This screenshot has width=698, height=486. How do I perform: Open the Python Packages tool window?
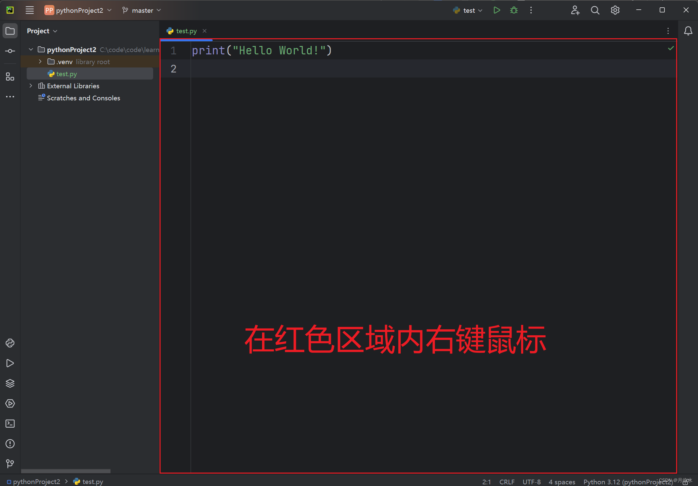pyautogui.click(x=10, y=383)
